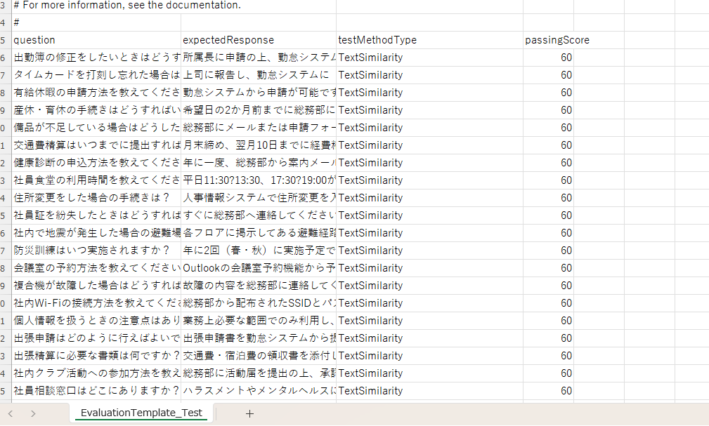The image size is (709, 426).
Task: Select question cell starting '健康診断の申込方法'
Action: click(96, 163)
